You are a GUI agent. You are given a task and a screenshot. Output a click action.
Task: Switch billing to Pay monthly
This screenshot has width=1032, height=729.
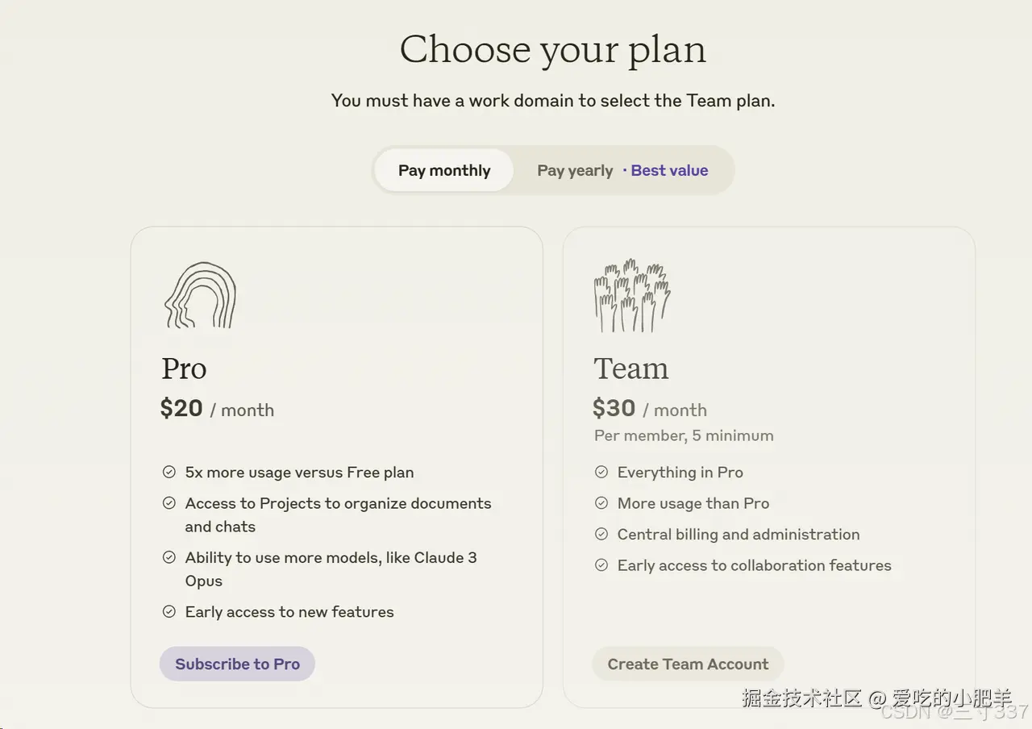click(x=444, y=170)
